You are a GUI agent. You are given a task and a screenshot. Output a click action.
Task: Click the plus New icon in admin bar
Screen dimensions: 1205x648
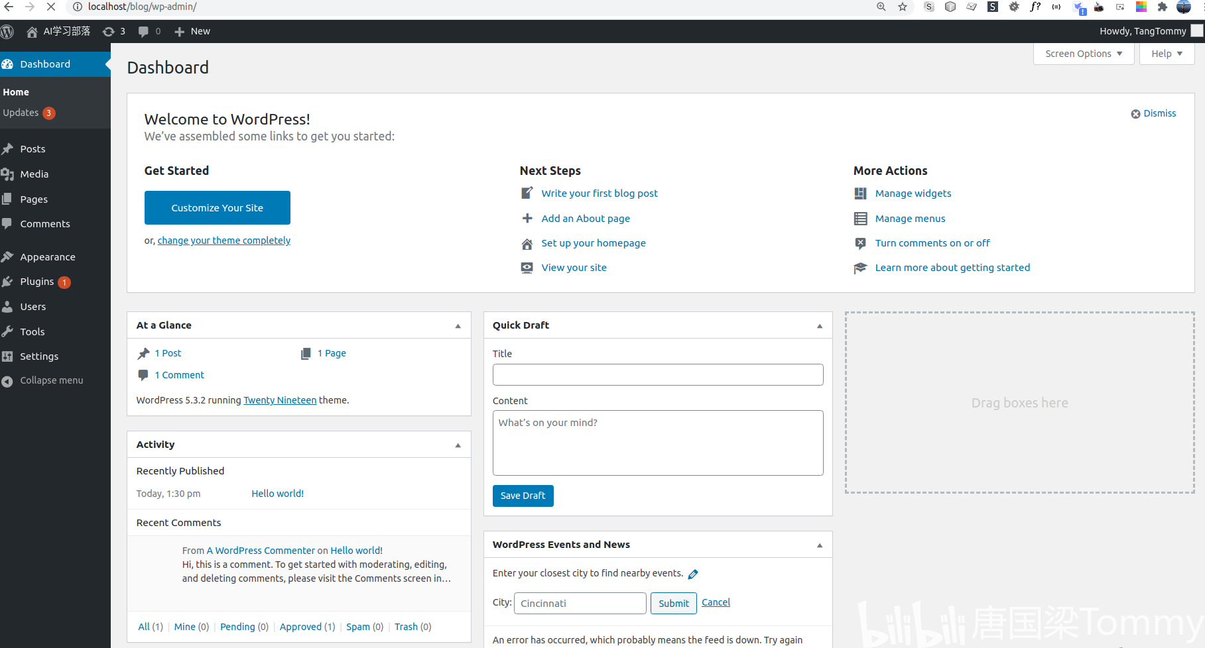[179, 31]
